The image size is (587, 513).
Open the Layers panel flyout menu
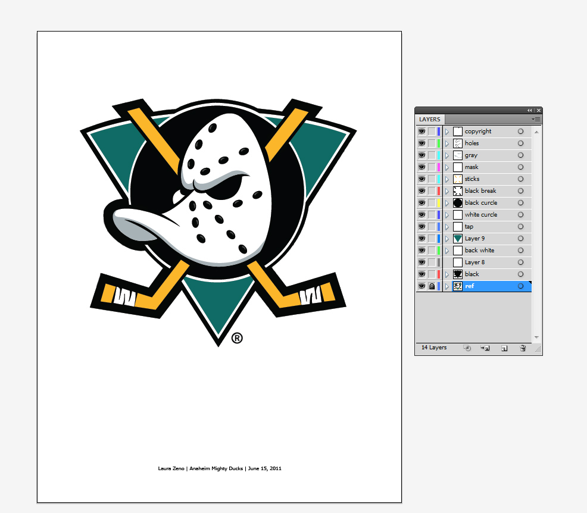tap(536, 119)
